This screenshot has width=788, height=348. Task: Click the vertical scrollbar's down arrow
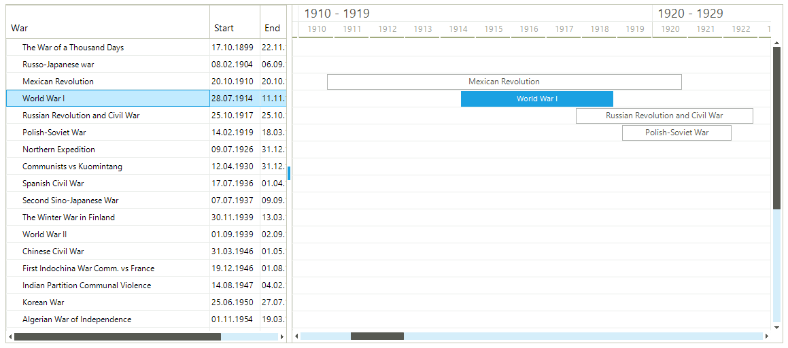tap(776, 325)
